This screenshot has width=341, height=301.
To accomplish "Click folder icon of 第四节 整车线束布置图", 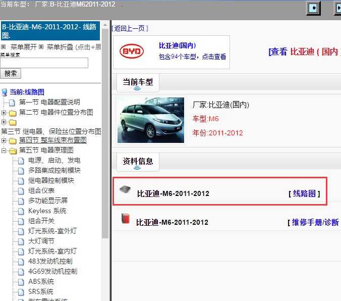I will tap(13, 141).
